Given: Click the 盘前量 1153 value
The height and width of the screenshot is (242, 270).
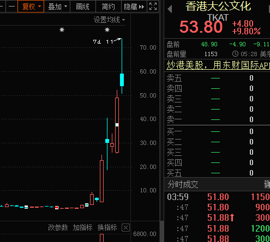Looking at the screenshot, I should [211, 54].
